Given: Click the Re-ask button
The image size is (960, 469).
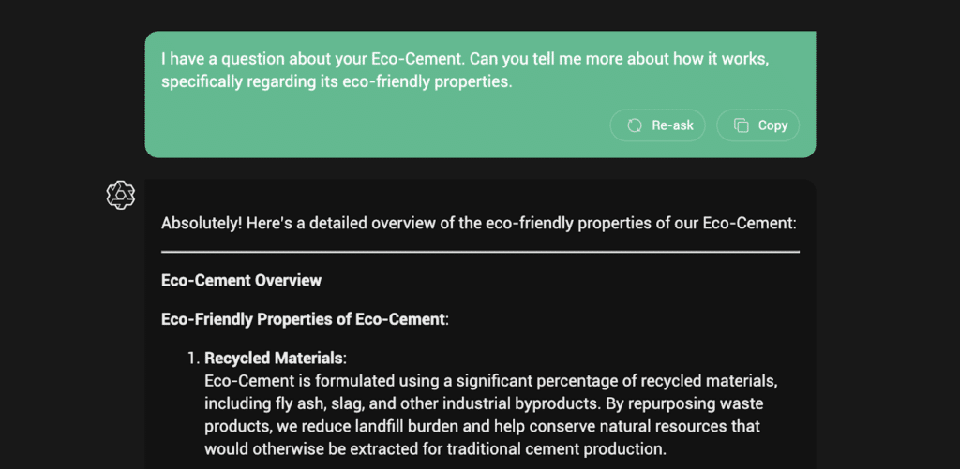Looking at the screenshot, I should pos(657,125).
